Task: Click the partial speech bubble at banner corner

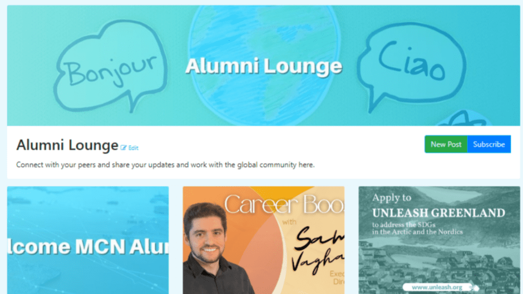Action: coord(466,118)
